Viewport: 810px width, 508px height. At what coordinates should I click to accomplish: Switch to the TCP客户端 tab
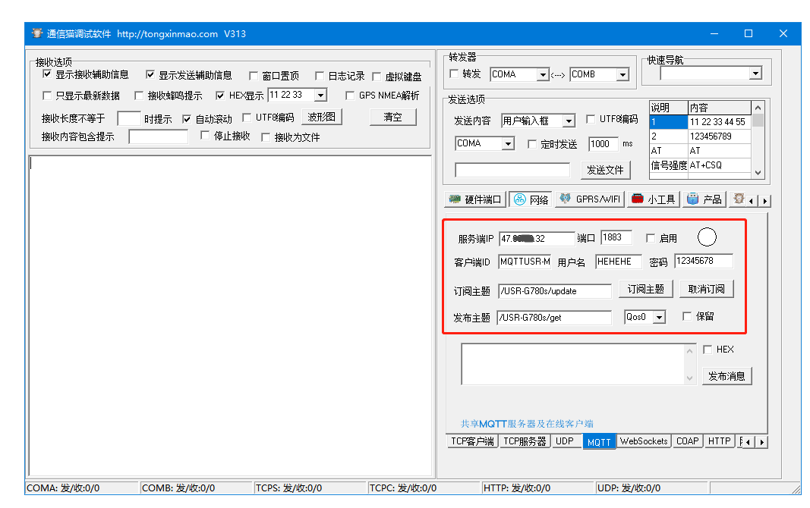[472, 441]
